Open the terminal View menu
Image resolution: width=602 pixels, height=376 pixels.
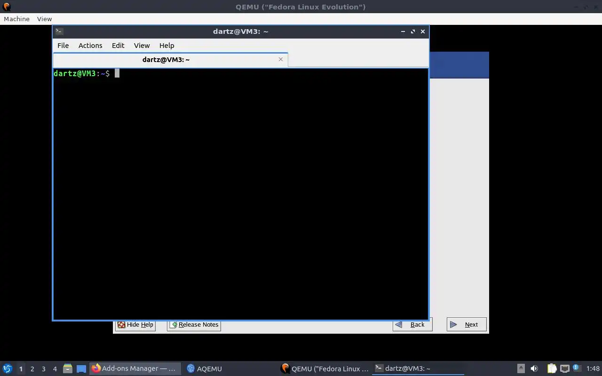pyautogui.click(x=142, y=46)
